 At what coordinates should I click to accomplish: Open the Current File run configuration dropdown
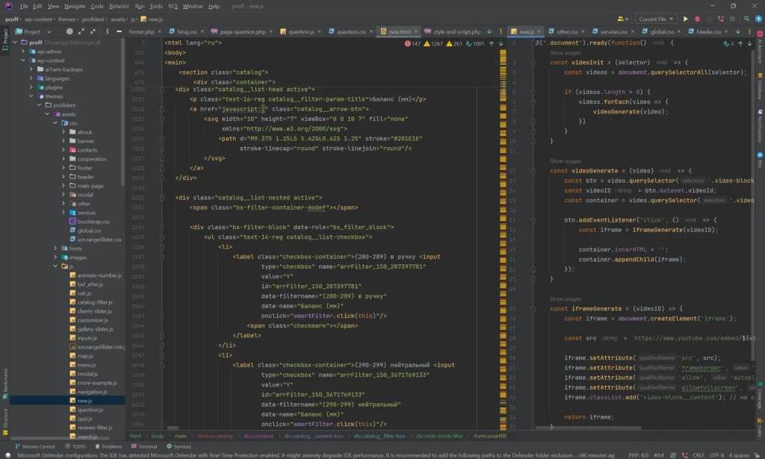(656, 19)
